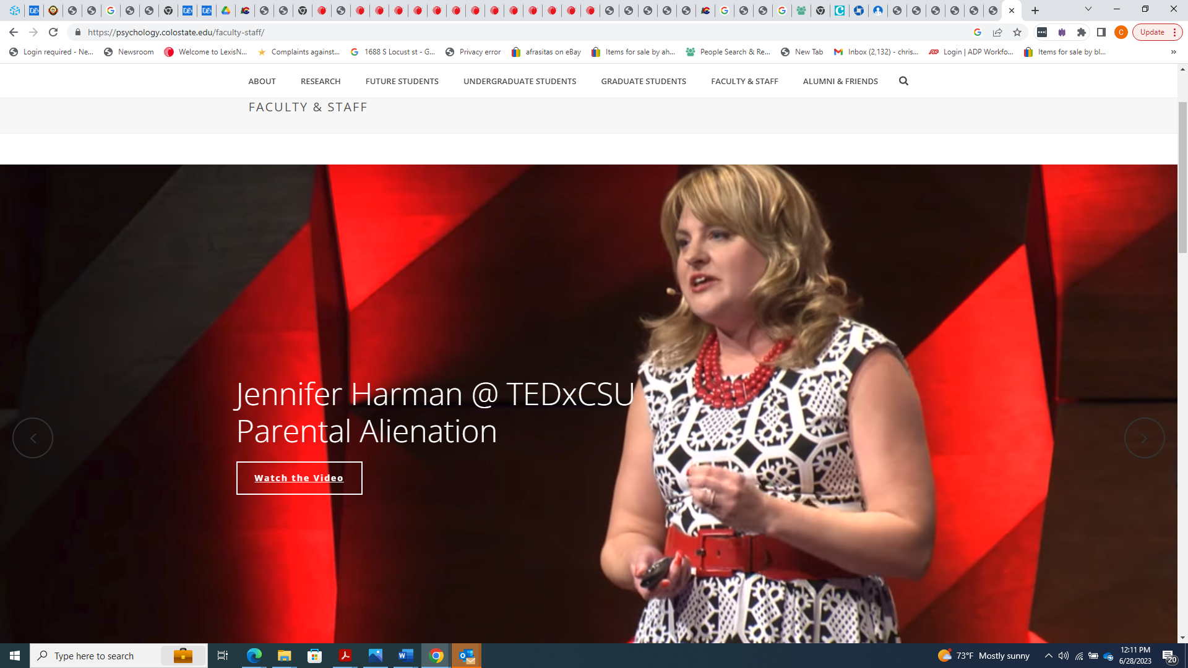Open the afrasitas on eBay bookmark
The image size is (1188, 668).
tap(546, 52)
